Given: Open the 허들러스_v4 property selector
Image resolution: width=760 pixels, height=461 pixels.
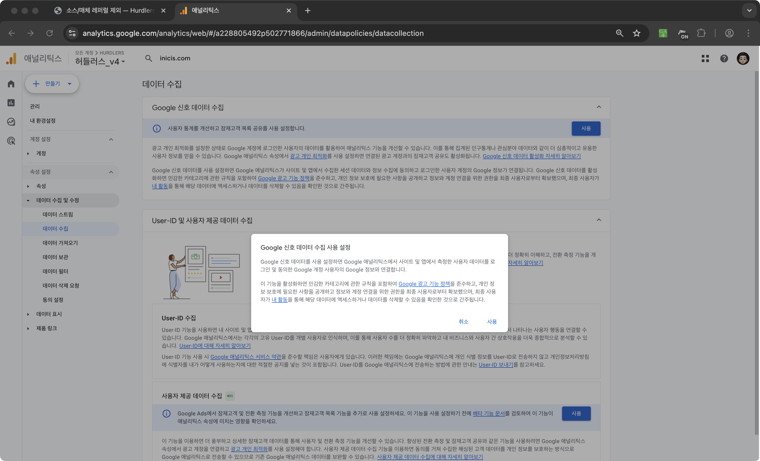Looking at the screenshot, I should [x=100, y=61].
